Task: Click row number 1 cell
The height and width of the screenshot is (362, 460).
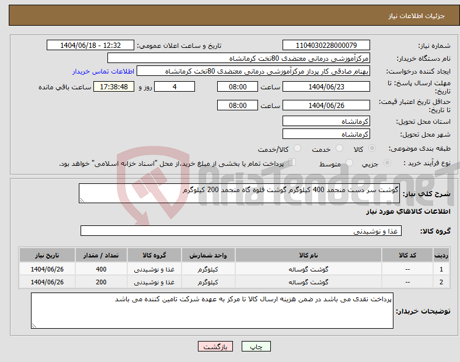Action: [441, 269]
